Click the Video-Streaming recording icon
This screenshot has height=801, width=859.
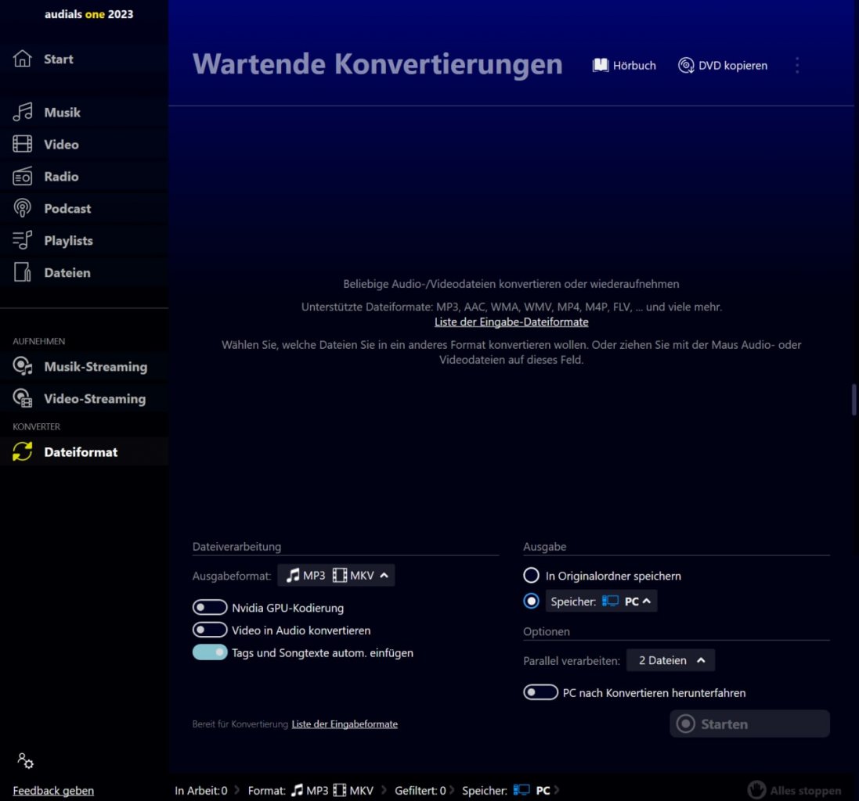point(23,398)
